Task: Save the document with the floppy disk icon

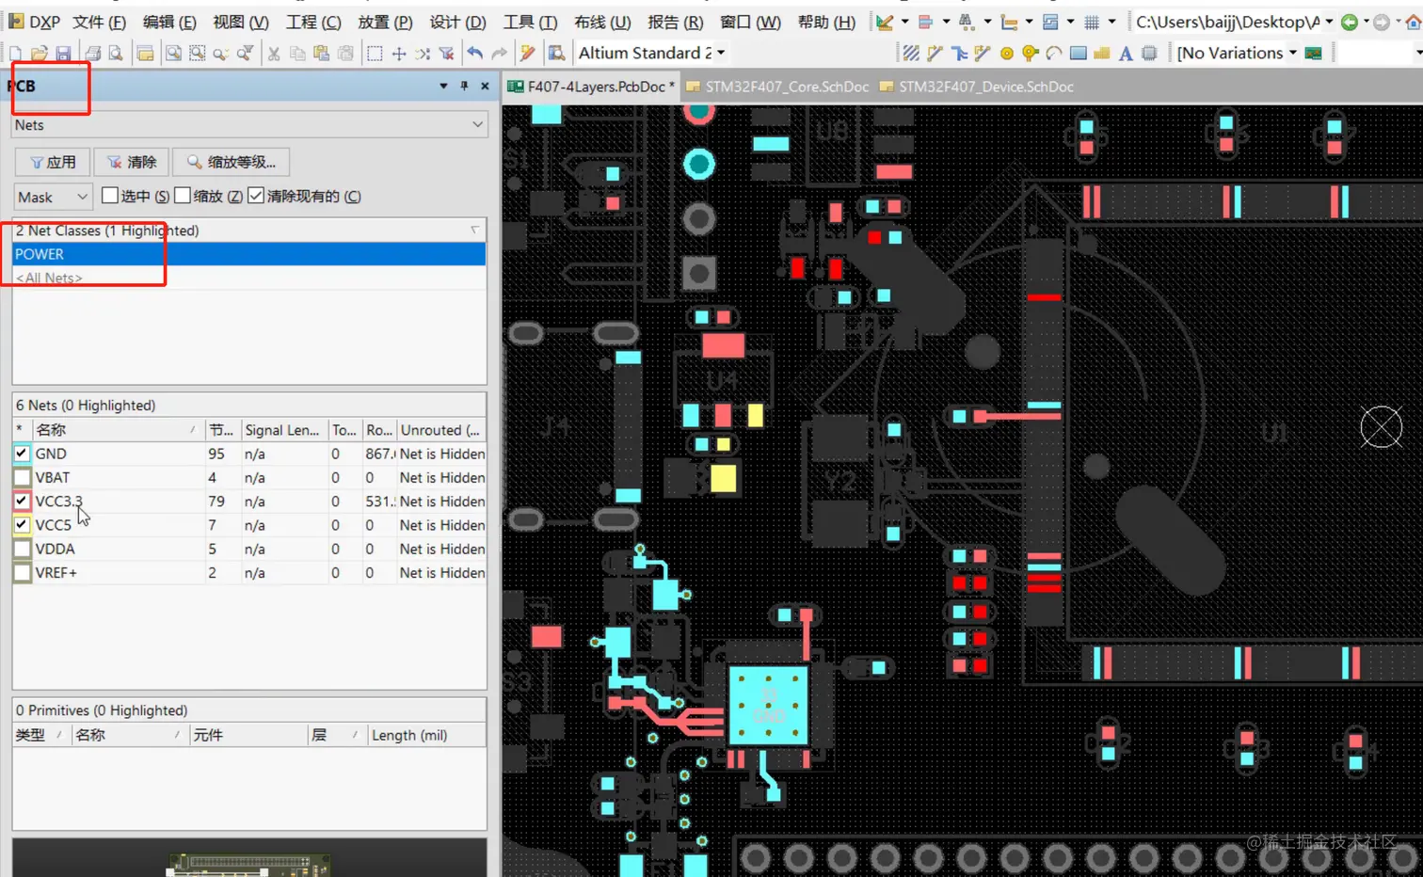Action: (x=63, y=54)
